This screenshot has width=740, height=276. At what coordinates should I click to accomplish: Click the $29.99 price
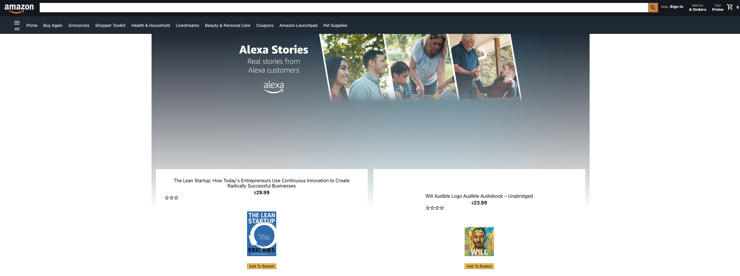click(262, 193)
